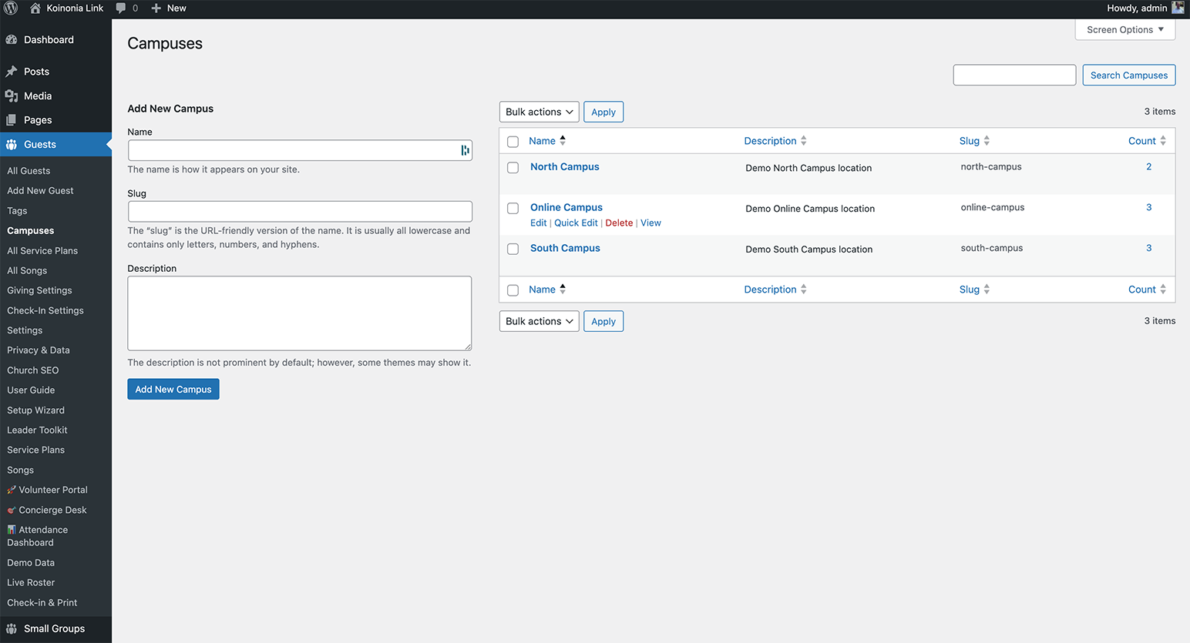Screen dimensions: 1190x643
Task: Sort table by Count column header
Action: 1142,142
